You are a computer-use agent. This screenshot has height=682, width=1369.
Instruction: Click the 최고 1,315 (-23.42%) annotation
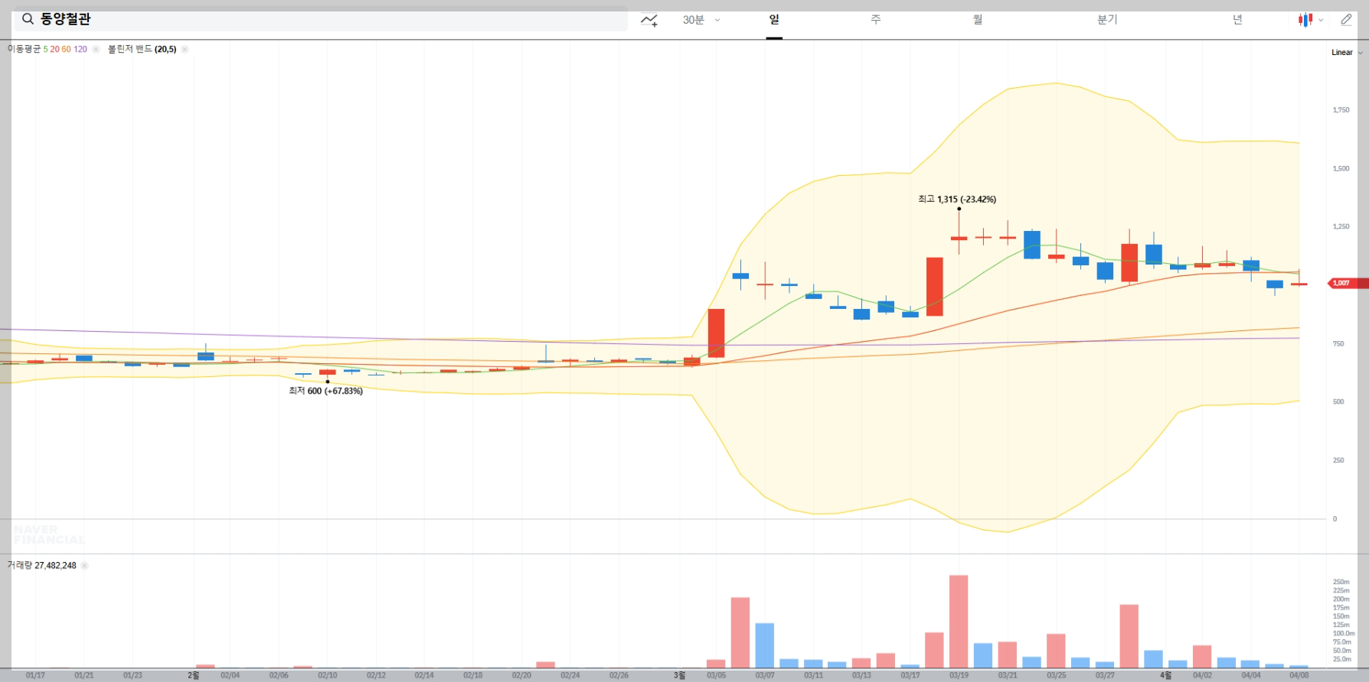[x=957, y=199]
